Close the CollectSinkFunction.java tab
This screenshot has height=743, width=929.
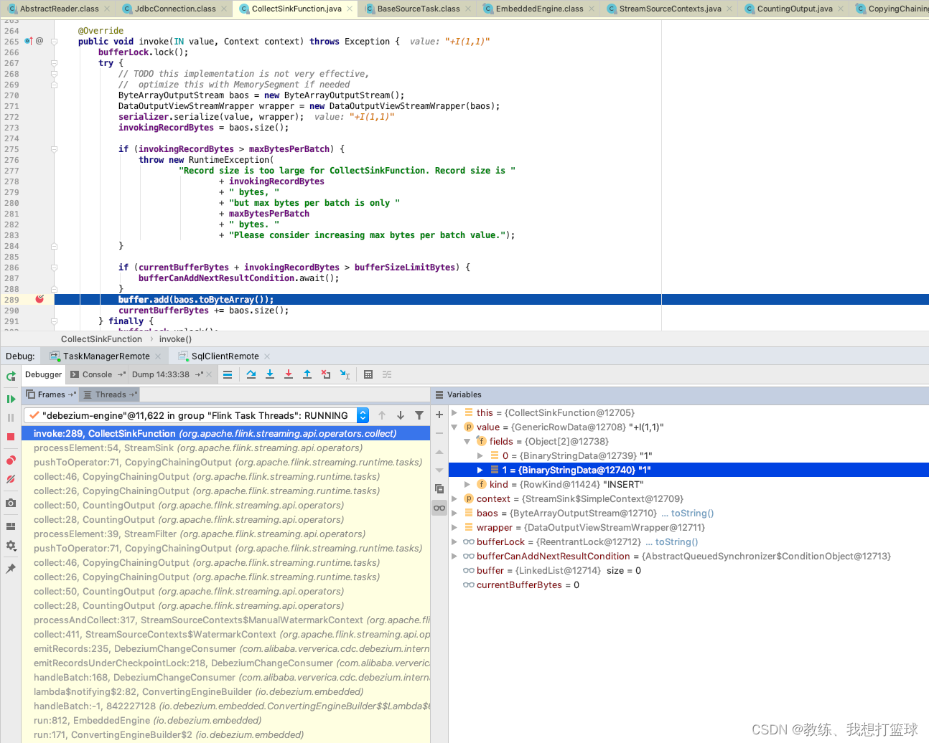tap(350, 9)
